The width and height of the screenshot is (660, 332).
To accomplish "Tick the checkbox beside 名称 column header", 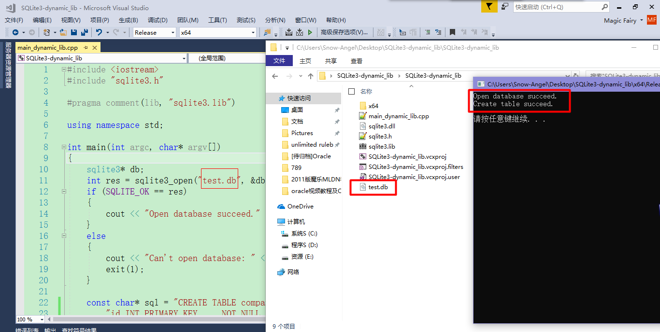I will click(351, 91).
